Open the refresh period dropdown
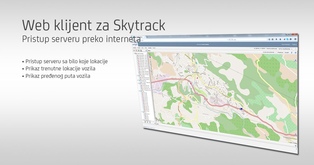 pos(285,49)
